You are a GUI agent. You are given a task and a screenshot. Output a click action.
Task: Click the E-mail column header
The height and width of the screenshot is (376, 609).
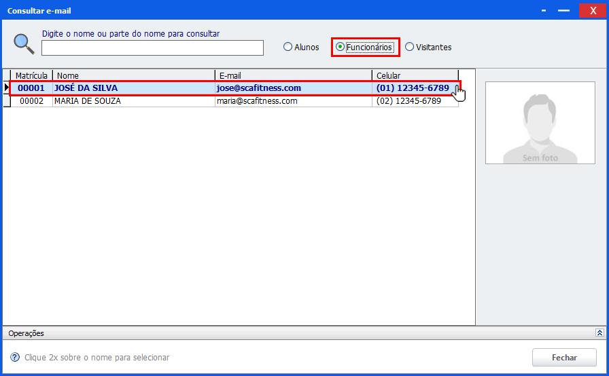293,75
